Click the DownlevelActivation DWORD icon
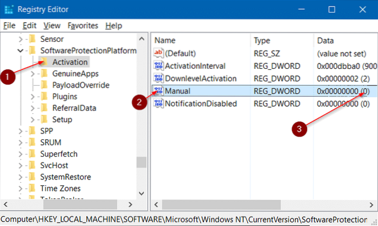Viewport: 378px width, 226px height. tap(159, 78)
